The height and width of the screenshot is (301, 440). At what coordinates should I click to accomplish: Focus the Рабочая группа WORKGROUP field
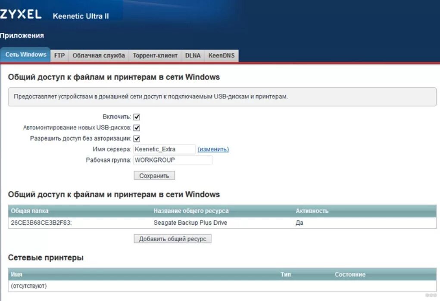click(x=173, y=160)
